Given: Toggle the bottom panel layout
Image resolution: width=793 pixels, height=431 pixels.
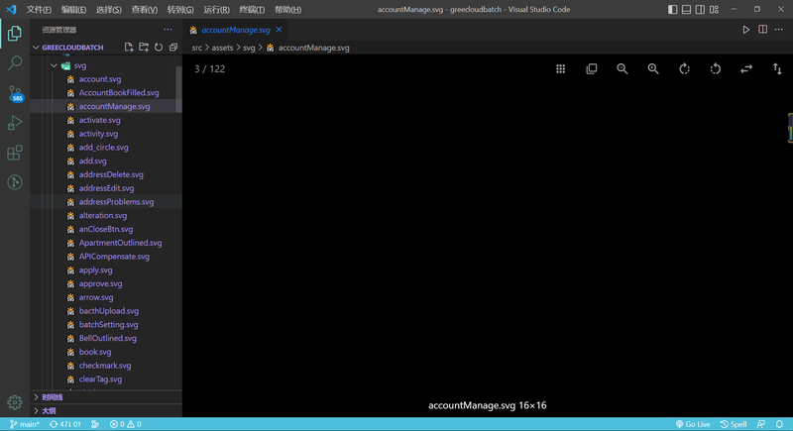Looking at the screenshot, I should pyautogui.click(x=686, y=9).
